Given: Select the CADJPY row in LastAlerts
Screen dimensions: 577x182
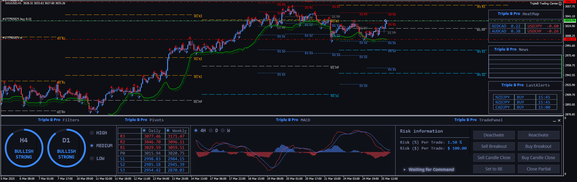Looking at the screenshot, I should 503,107.
